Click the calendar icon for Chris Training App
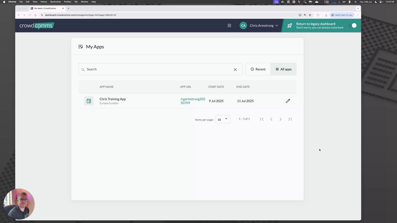Screen dimensions: 397x223 pyautogui.click(x=89, y=101)
